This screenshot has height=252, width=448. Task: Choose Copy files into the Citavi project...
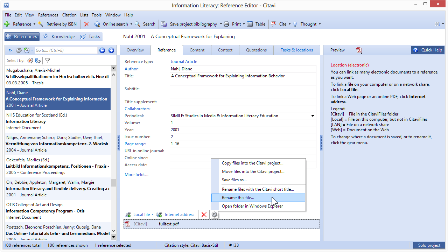[x=258, y=163]
